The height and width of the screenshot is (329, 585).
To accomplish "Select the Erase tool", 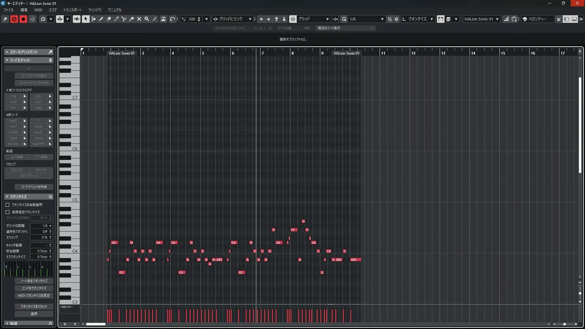I will pyautogui.click(x=109, y=19).
